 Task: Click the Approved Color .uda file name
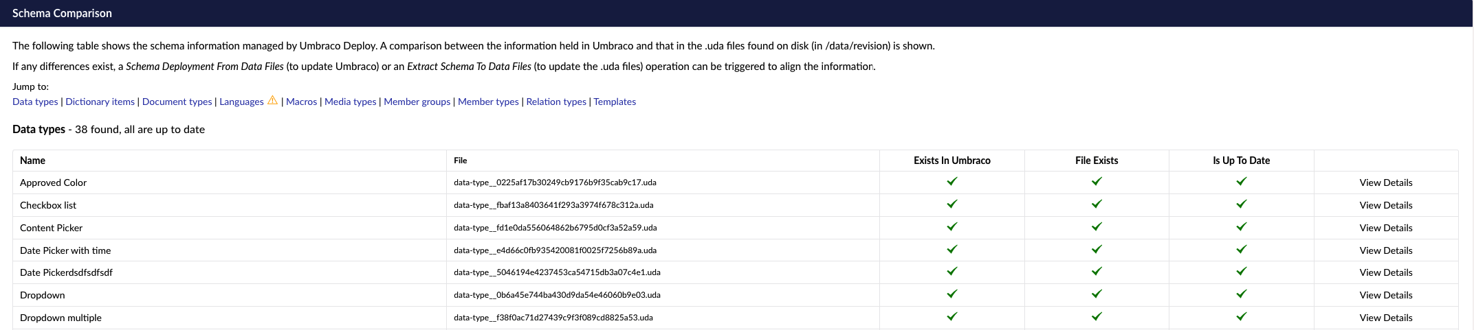point(555,182)
